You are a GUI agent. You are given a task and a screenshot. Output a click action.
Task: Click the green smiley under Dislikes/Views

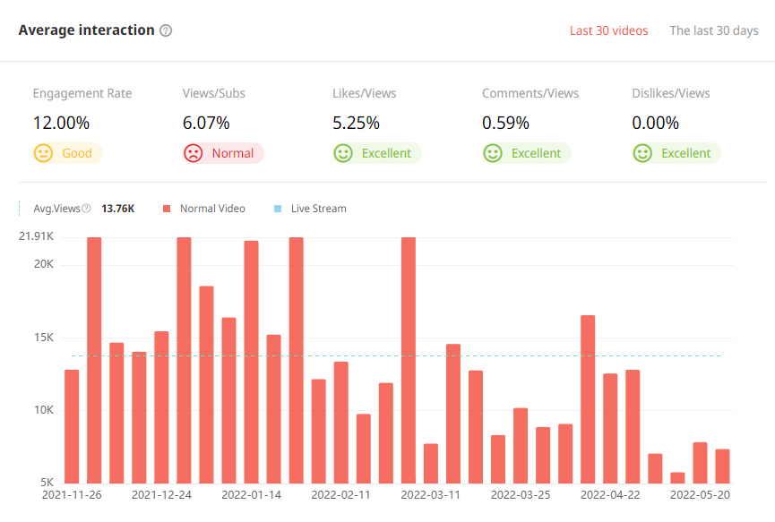(642, 153)
